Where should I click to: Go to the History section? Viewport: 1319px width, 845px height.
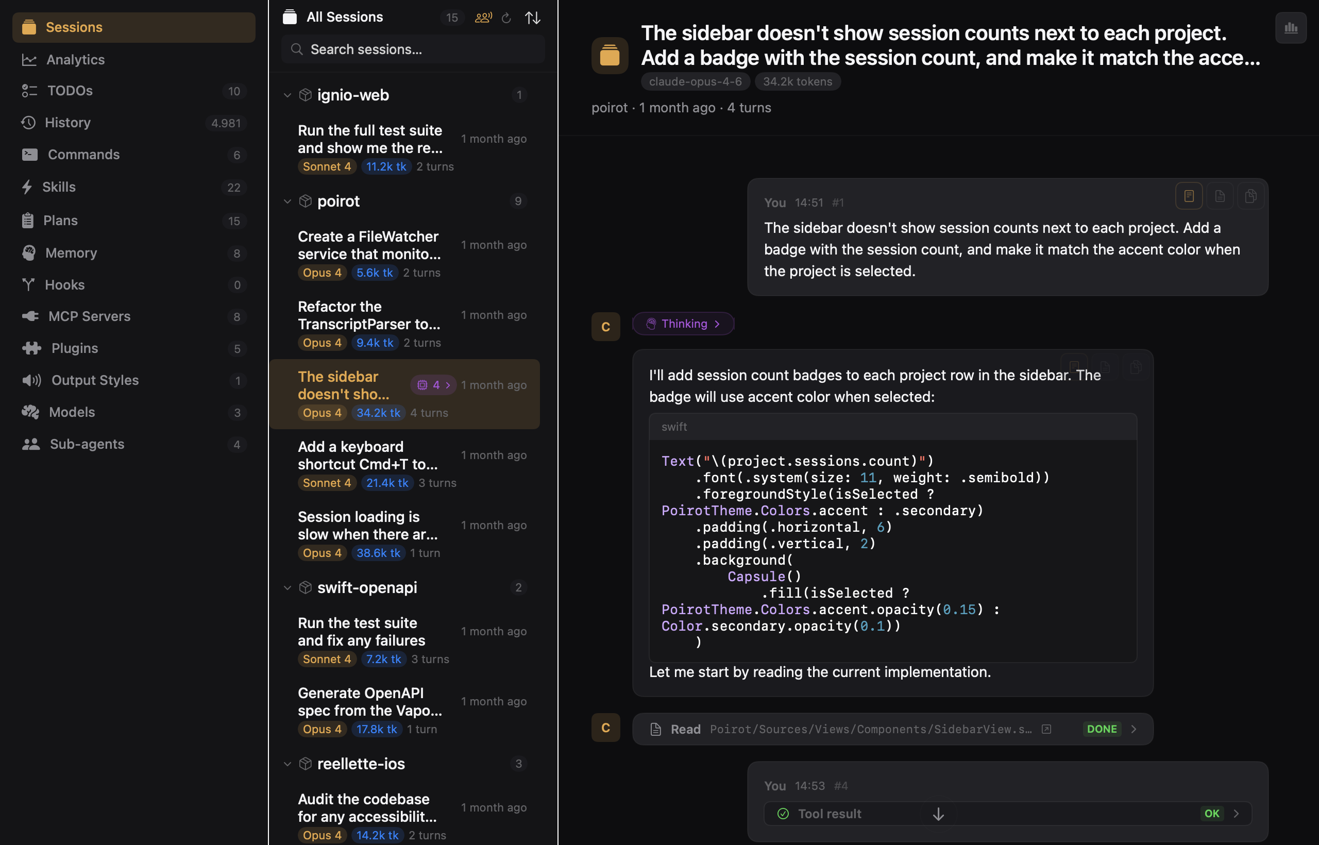[x=67, y=122]
